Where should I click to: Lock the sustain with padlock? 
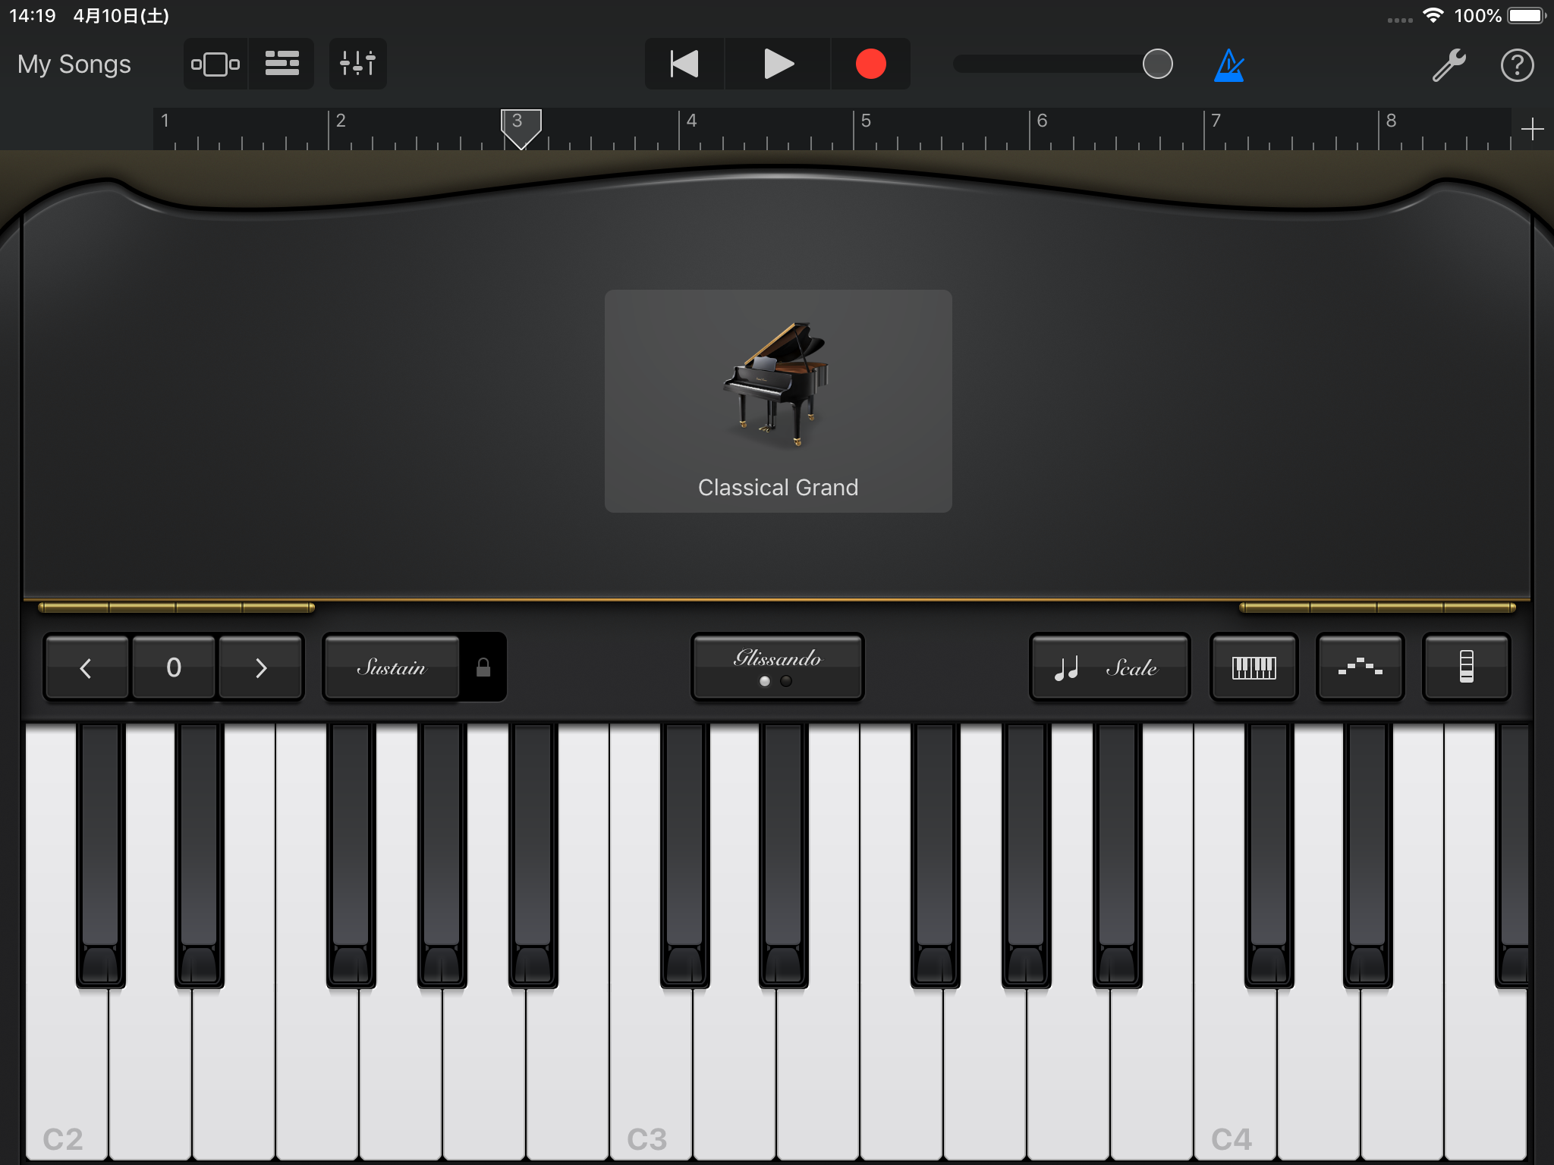pos(483,667)
